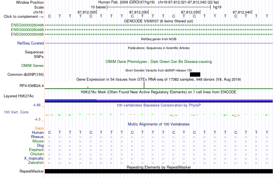This screenshot has width=273, height=178.
Task: Click the 'hg19' label beside the scale bar
Action: point(217,7)
